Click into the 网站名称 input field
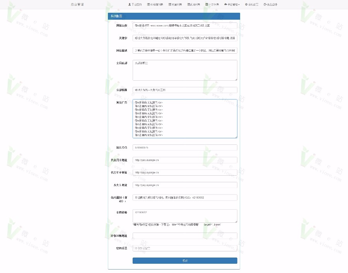348x273 pixels. [185, 25]
